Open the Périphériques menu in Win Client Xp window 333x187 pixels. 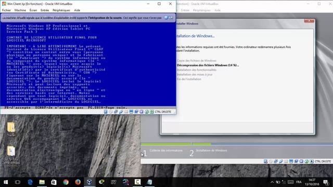click(61, 10)
